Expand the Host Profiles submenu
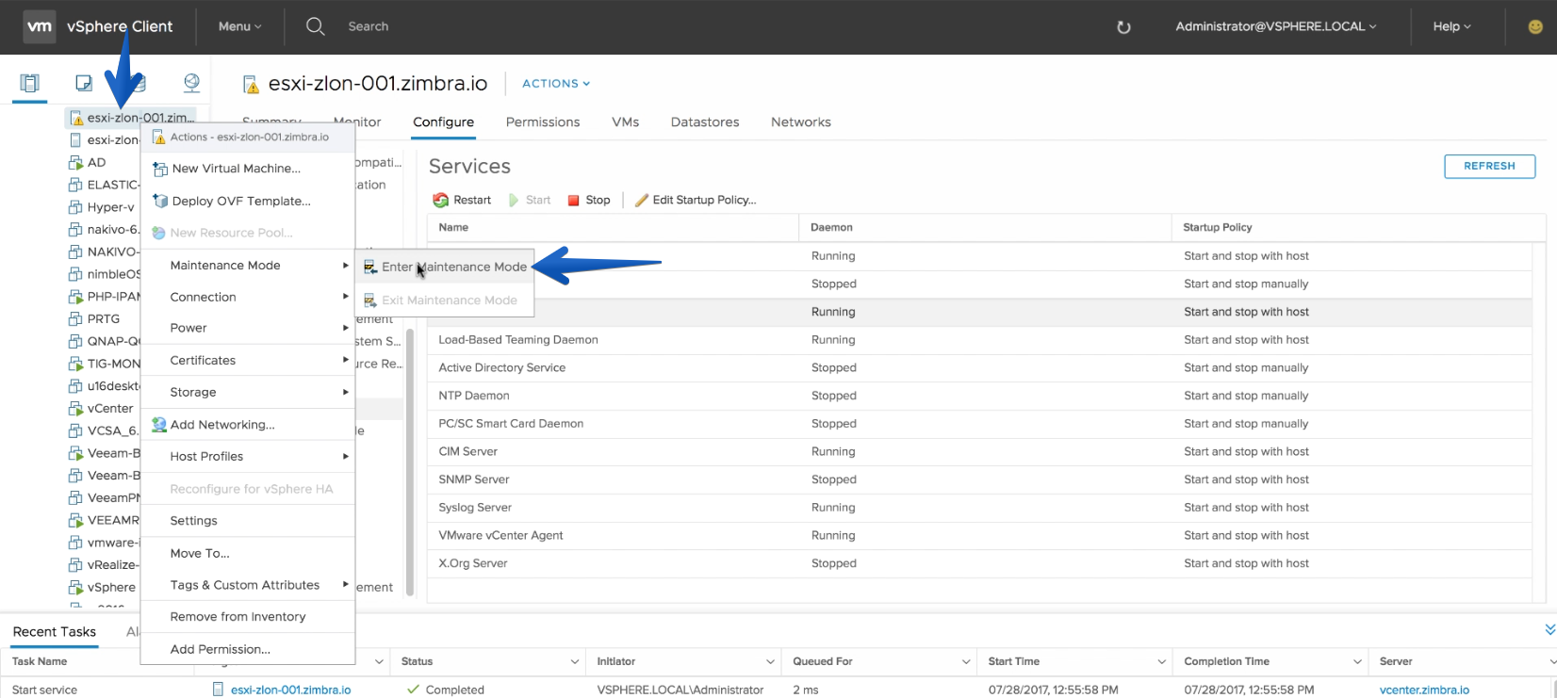Screen dimensions: 1557x698 click(248, 456)
